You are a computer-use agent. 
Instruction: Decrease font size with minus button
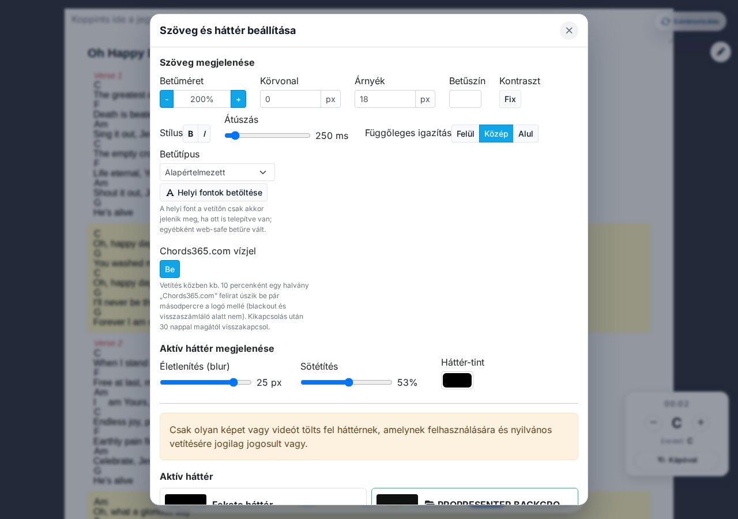pyautogui.click(x=167, y=99)
